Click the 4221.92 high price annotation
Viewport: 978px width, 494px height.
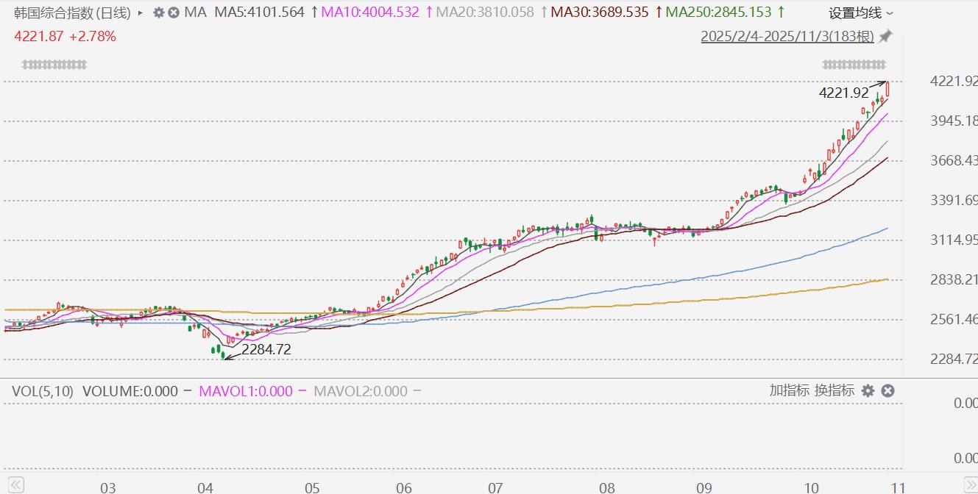(x=843, y=93)
